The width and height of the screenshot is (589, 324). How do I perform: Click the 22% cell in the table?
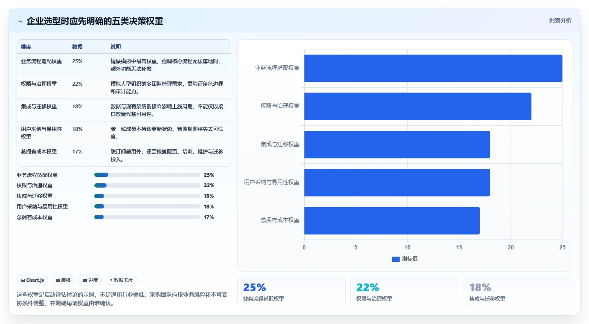(77, 84)
